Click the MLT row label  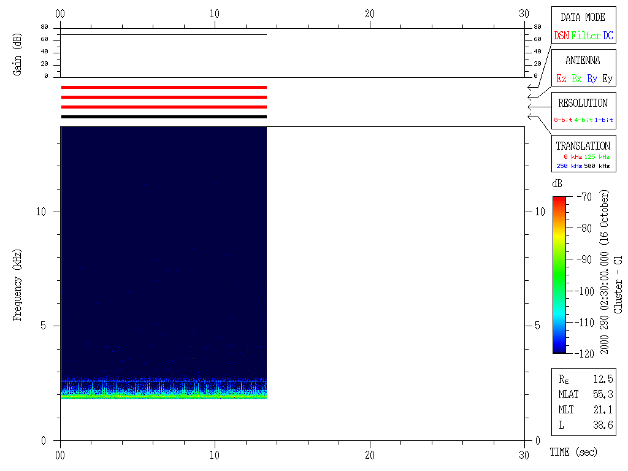pos(566,409)
